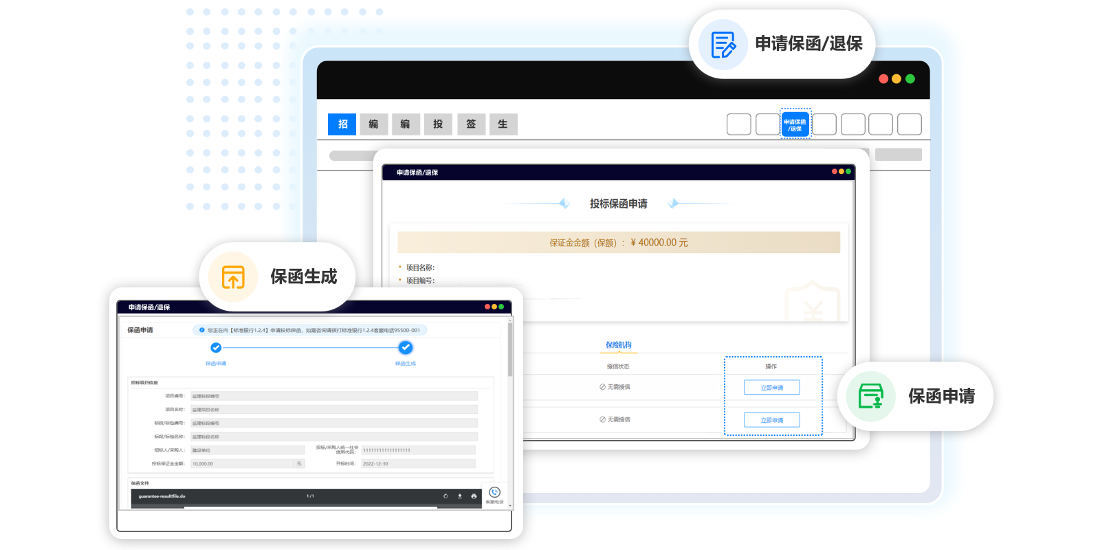The image size is (1100, 550).
Task: Click the 客服电话 phone icon
Action: (x=494, y=492)
